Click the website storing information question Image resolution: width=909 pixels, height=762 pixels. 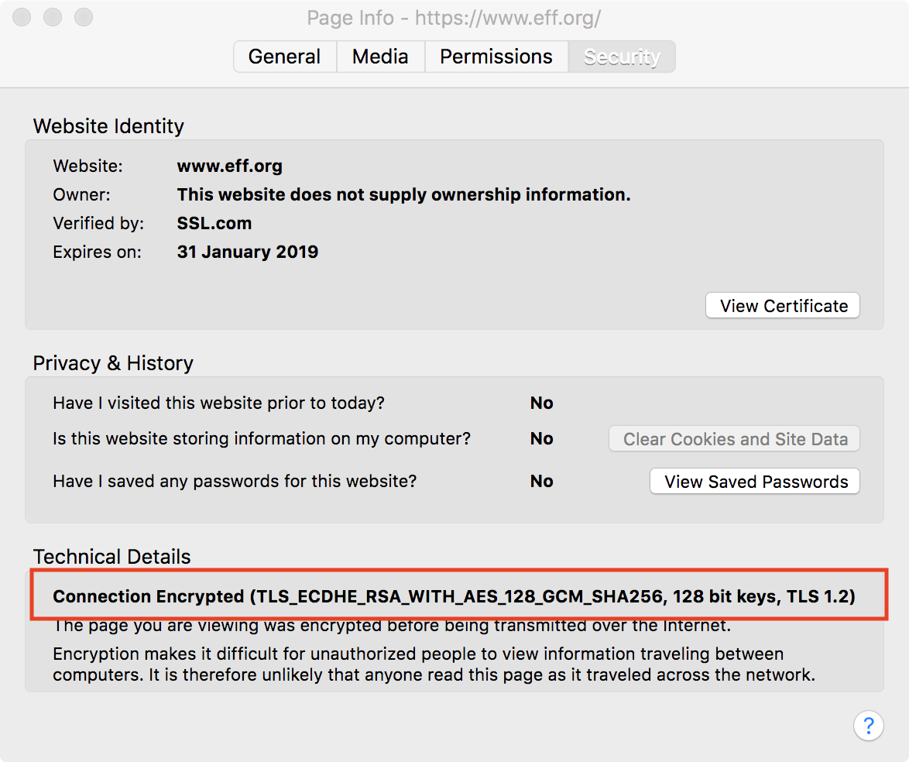262,438
